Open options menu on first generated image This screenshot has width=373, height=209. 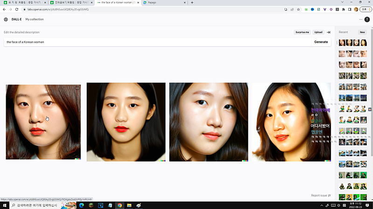pos(77,88)
